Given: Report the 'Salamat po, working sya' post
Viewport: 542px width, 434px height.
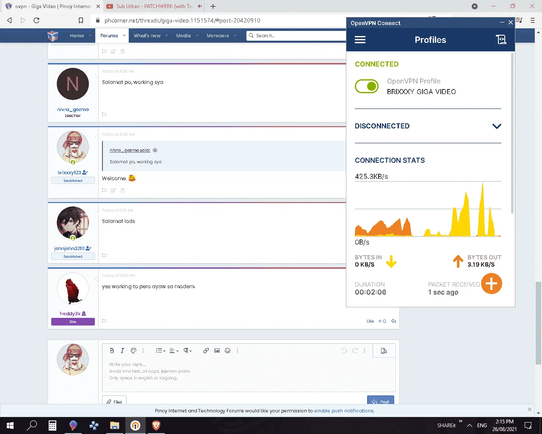Looking at the screenshot, I should (104, 114).
